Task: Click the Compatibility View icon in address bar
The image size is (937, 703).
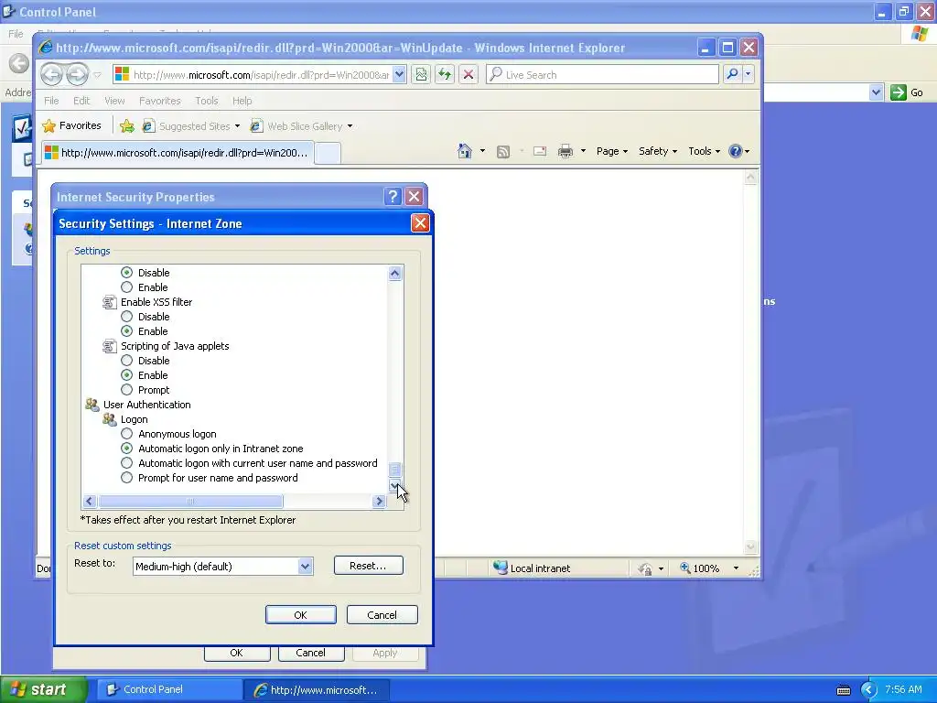Action: (x=421, y=75)
